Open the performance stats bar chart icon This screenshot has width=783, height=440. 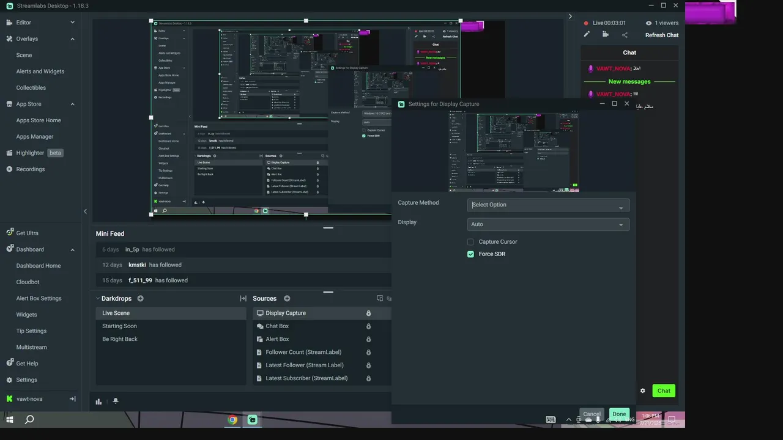tap(98, 402)
